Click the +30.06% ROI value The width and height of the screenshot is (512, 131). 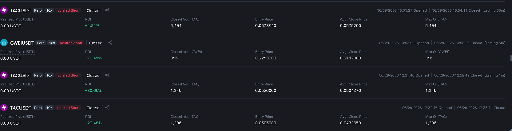point(93,90)
